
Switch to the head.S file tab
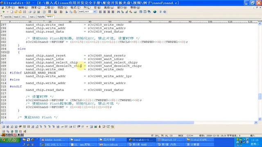[17, 17]
